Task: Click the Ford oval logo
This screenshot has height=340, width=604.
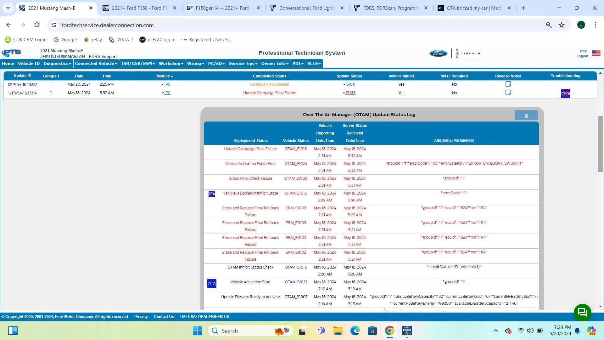Action: (438, 53)
